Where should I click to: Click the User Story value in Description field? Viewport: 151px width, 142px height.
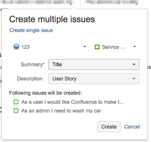[x=64, y=79]
